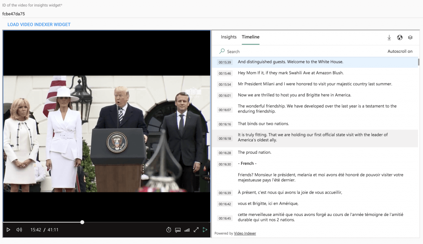423x244 pixels.
Task: Jump to timestamp 00:16:18
Action: pyautogui.click(x=225, y=138)
